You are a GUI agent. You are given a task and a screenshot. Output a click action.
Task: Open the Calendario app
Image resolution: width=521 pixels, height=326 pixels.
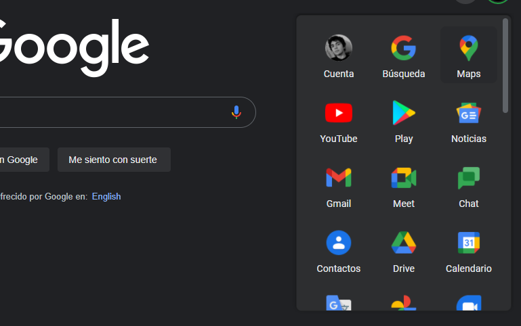[x=469, y=250]
